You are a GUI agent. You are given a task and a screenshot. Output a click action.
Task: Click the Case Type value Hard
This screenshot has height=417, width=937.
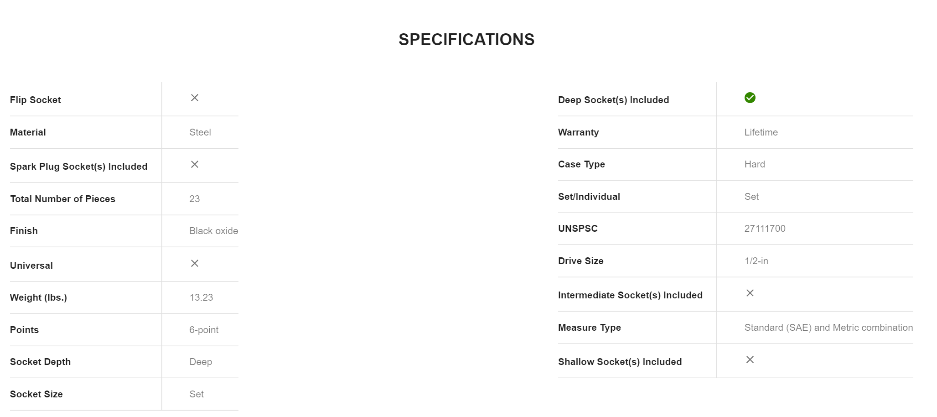[x=755, y=164]
